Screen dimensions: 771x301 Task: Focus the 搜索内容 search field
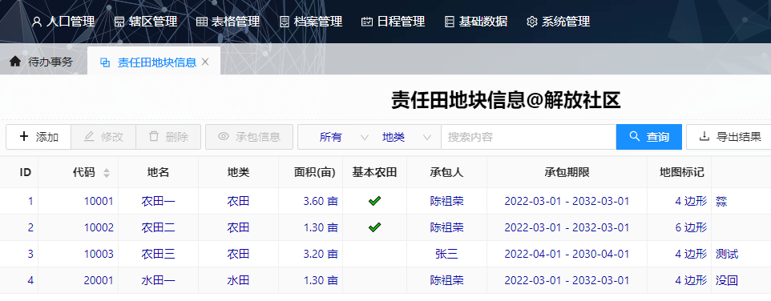pos(529,137)
